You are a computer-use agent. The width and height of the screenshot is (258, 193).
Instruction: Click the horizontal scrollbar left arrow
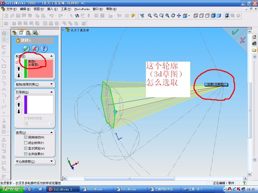(65, 178)
